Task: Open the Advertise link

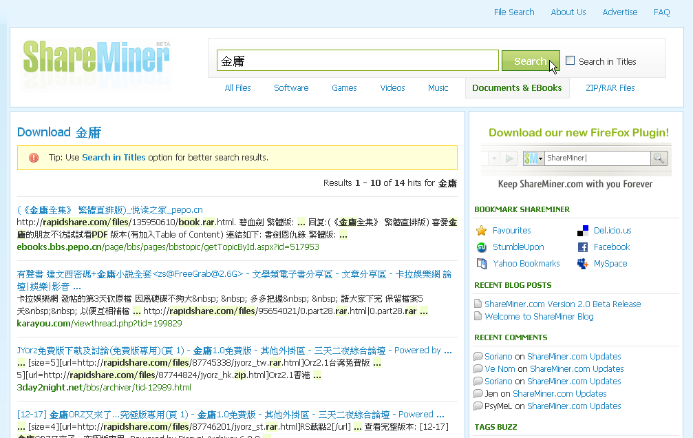Action: 619,12
